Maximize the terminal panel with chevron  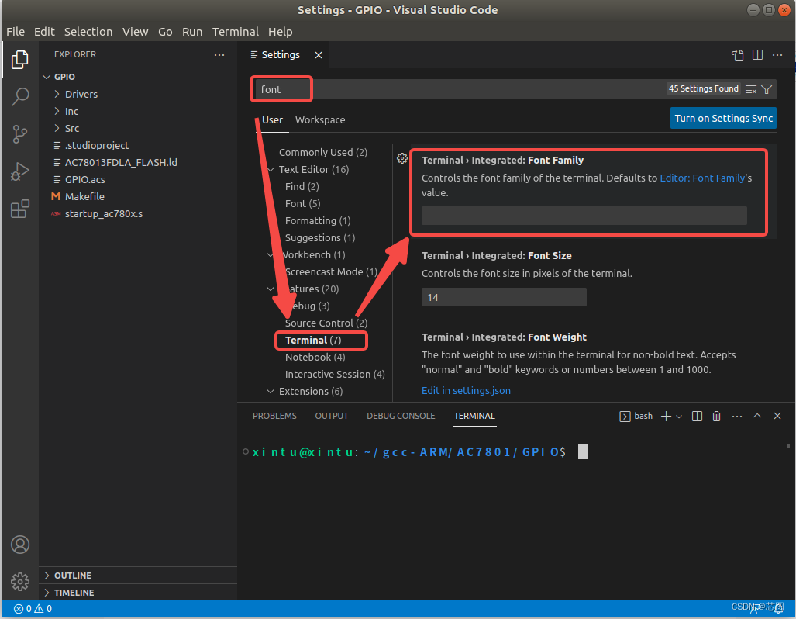tap(757, 416)
